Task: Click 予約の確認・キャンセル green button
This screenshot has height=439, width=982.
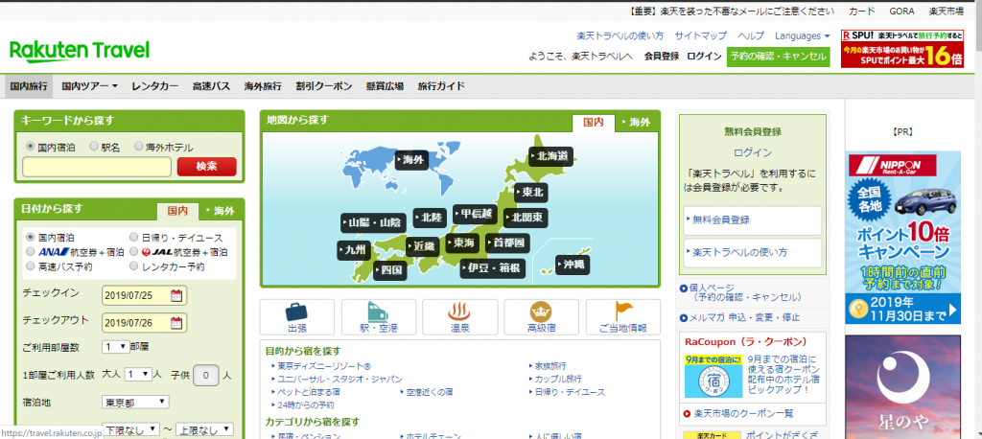Action: tap(779, 57)
